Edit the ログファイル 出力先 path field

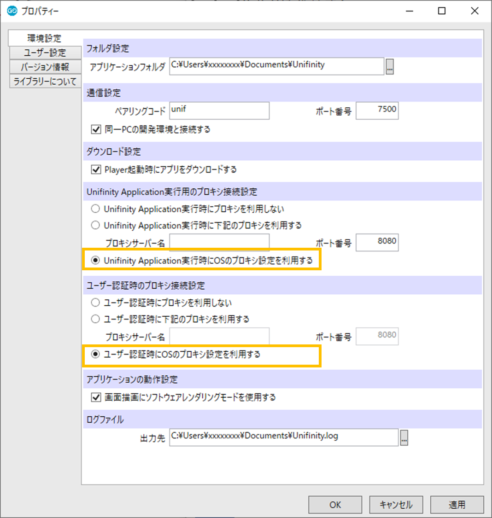(x=284, y=437)
